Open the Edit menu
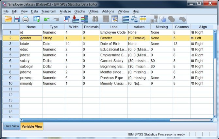Image resolution: width=219 pixels, height=139 pixels. 14,11
